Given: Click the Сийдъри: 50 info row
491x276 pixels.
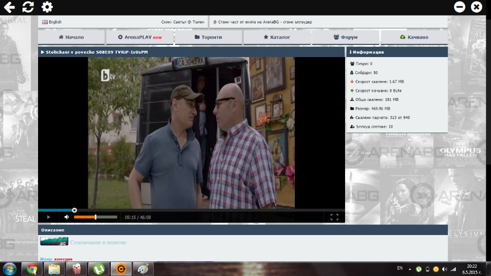Looking at the screenshot, I should (x=364, y=73).
